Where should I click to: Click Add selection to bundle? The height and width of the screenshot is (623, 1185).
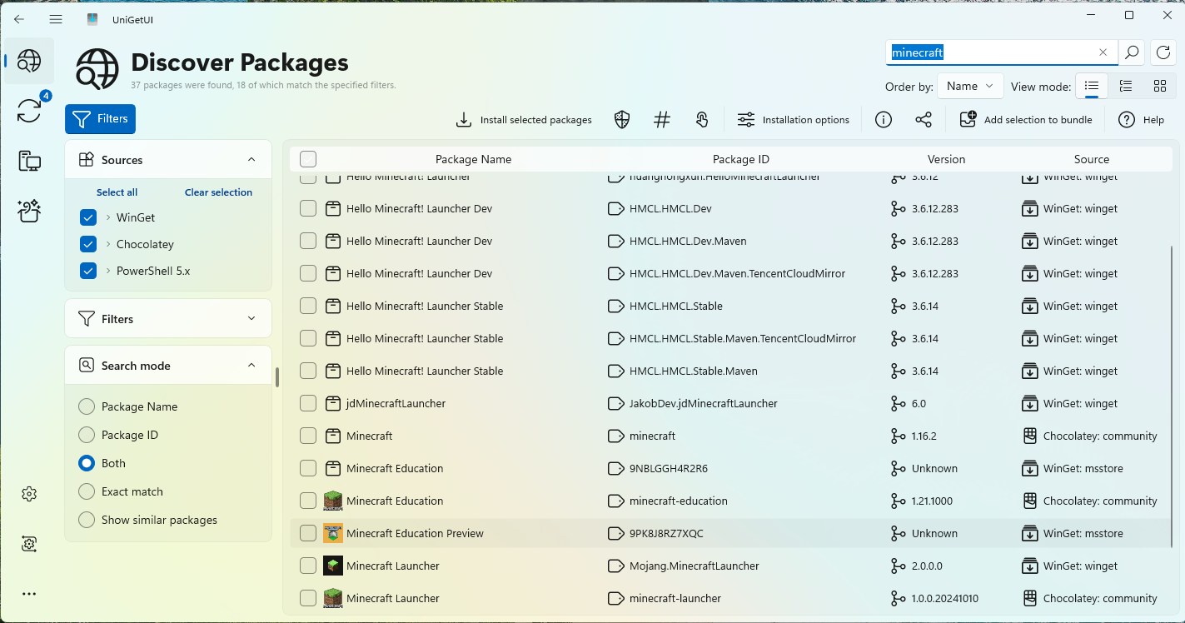coord(1026,120)
